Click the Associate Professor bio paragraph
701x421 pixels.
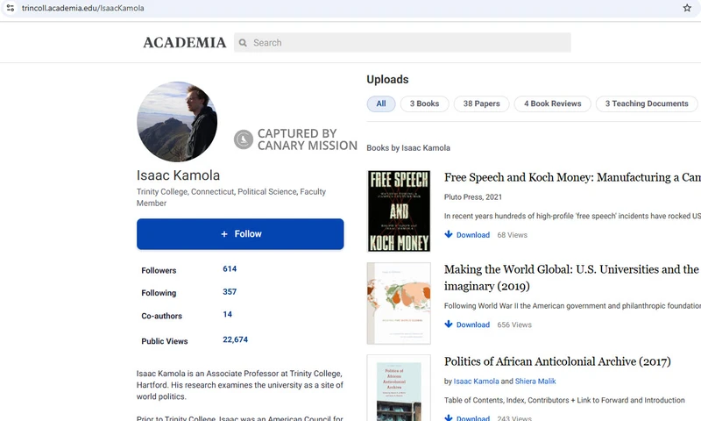click(240, 385)
